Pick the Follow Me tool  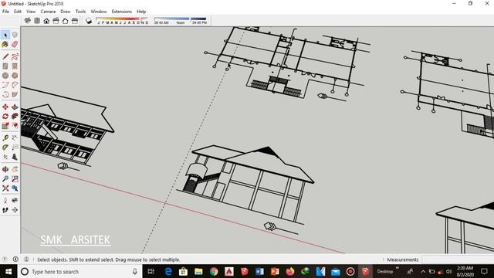point(15,117)
